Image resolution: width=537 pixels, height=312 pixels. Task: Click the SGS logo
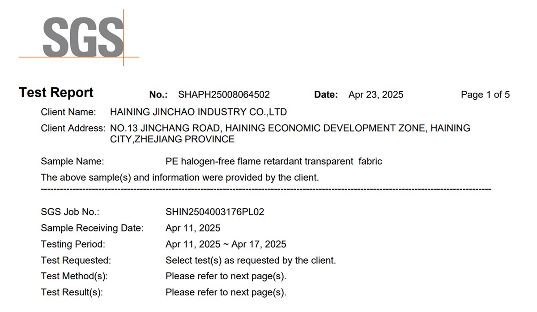point(79,38)
